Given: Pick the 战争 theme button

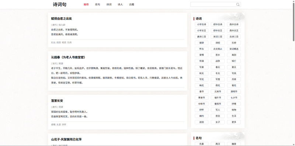Looking at the screenshot, I should click(x=218, y=61).
